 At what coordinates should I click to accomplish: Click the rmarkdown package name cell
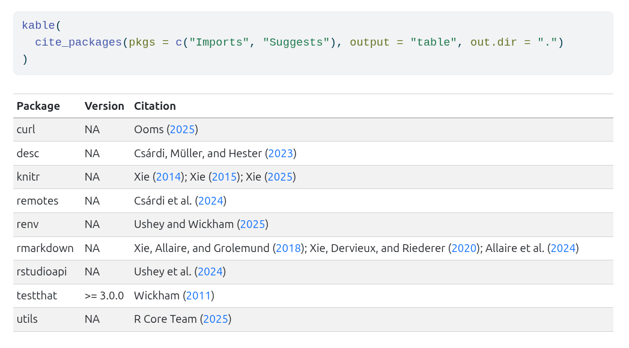[45, 248]
